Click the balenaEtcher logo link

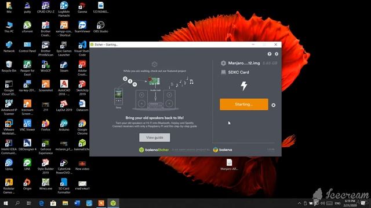point(154,150)
